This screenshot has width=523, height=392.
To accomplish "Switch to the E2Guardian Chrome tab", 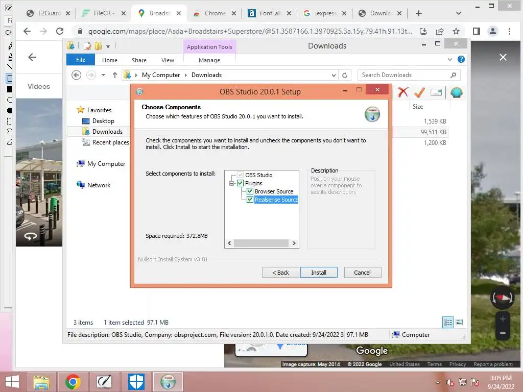I will (49, 13).
